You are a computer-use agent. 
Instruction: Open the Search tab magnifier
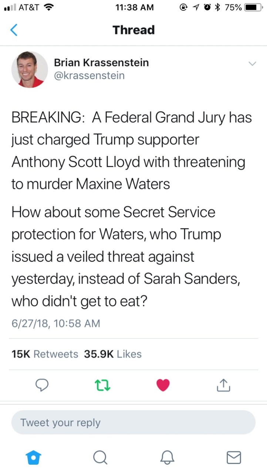pos(100,457)
